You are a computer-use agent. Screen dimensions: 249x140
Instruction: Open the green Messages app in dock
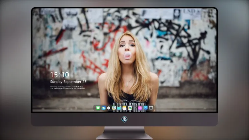tap(98, 108)
